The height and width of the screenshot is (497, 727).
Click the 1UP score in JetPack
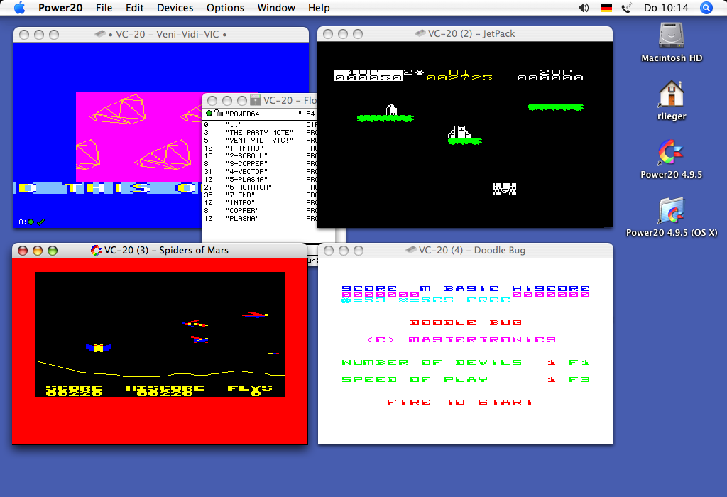(x=368, y=75)
